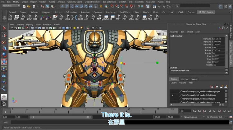Switch to the Polygons shelf tab
This screenshot has width=233, height=130.
(x=46, y=12)
